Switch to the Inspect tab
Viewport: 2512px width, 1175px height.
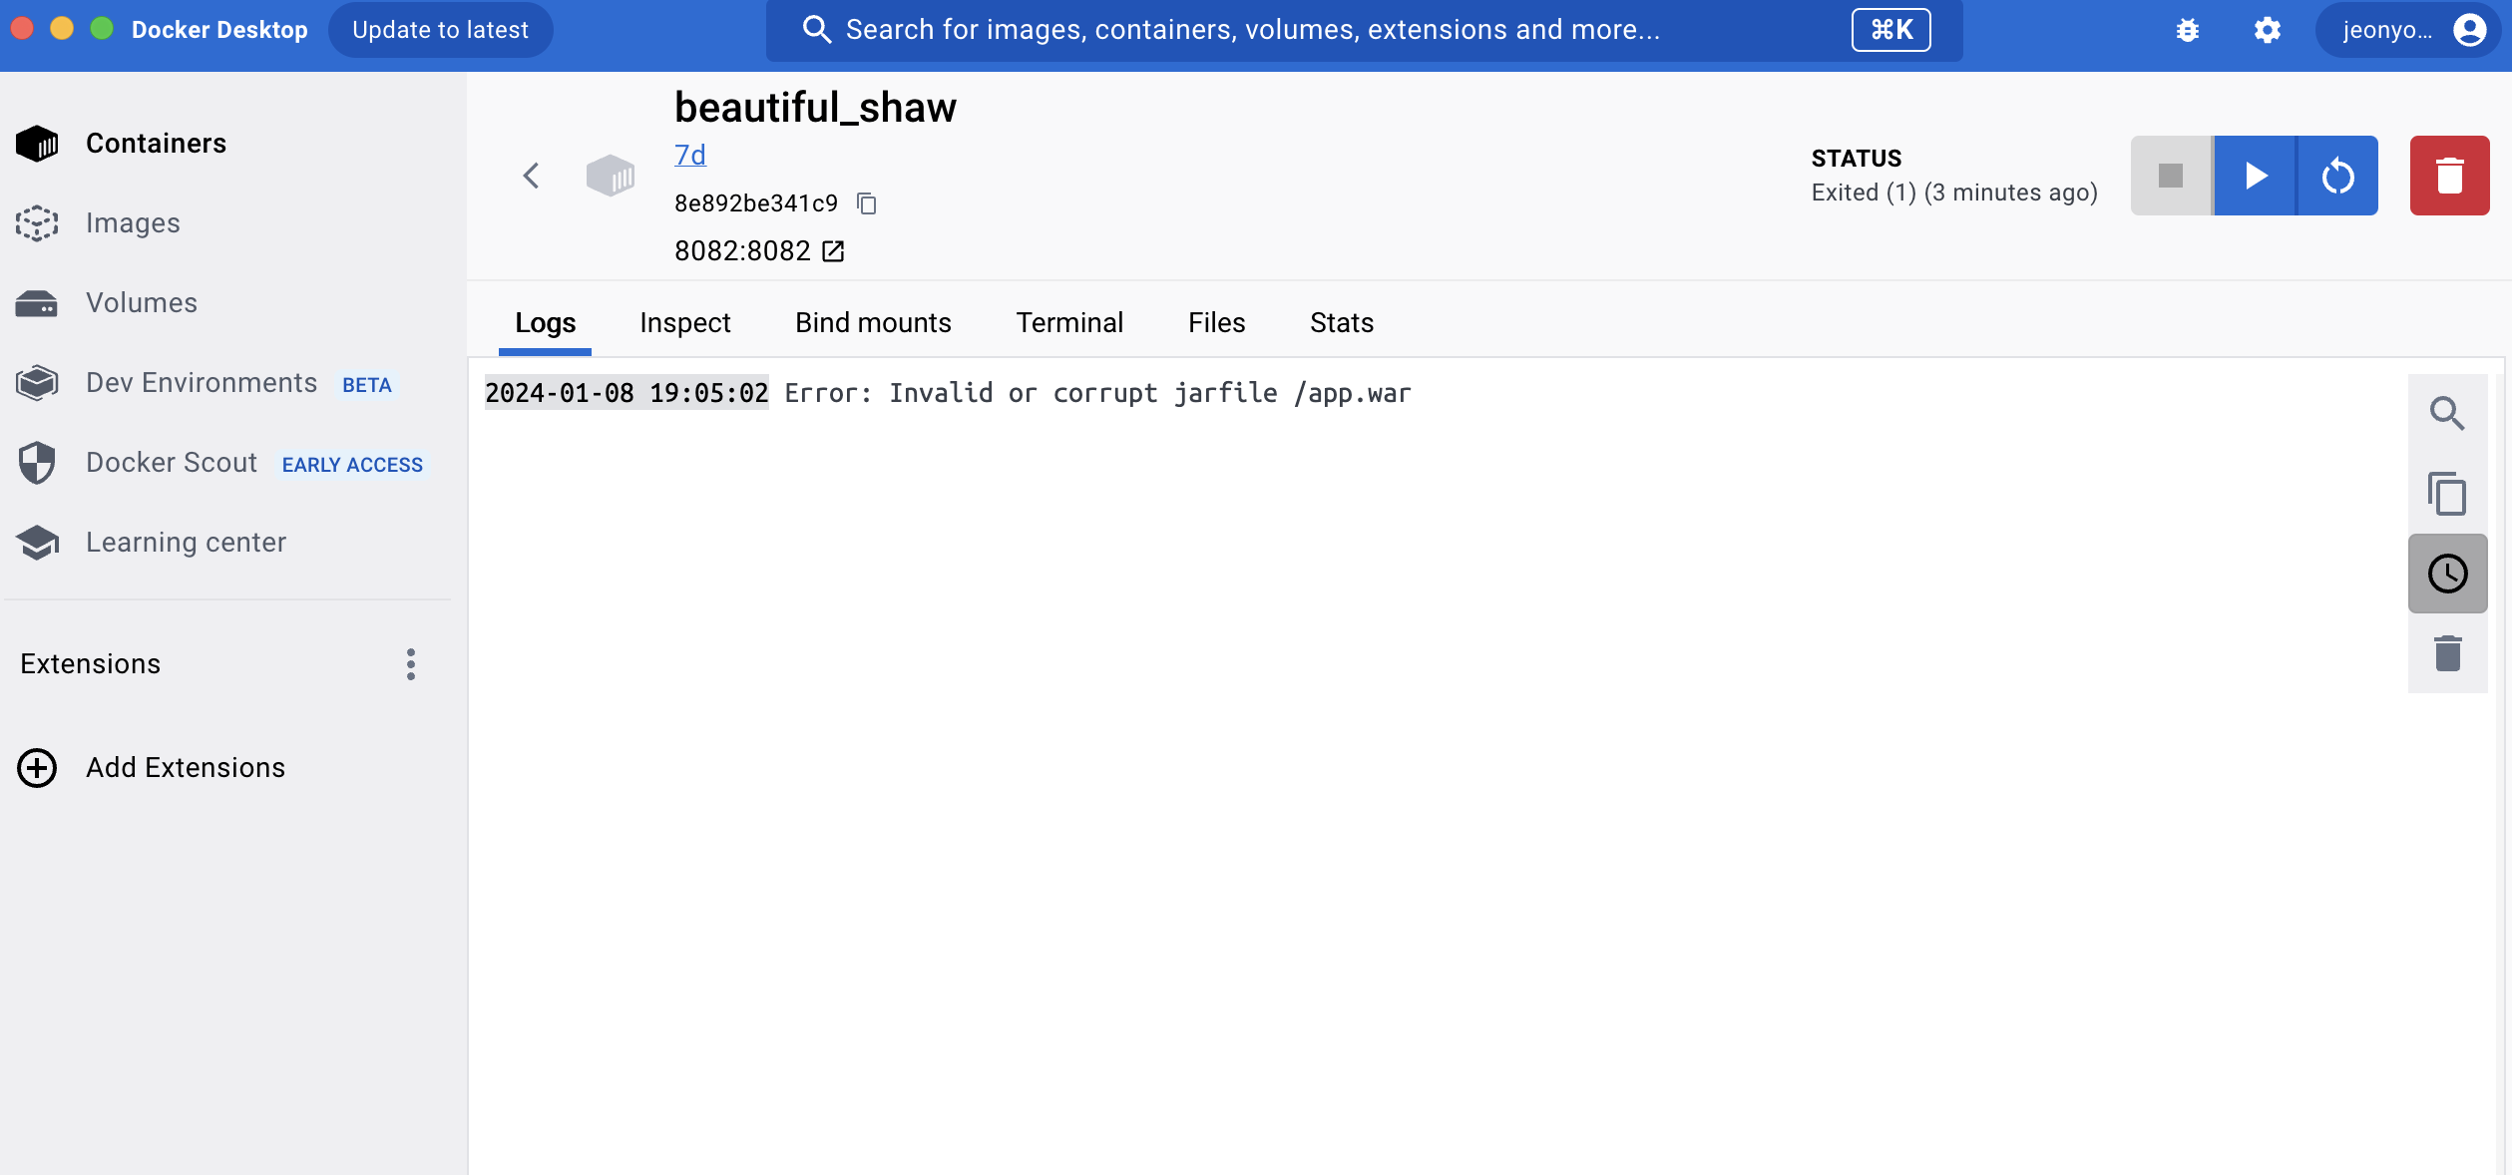click(x=684, y=323)
